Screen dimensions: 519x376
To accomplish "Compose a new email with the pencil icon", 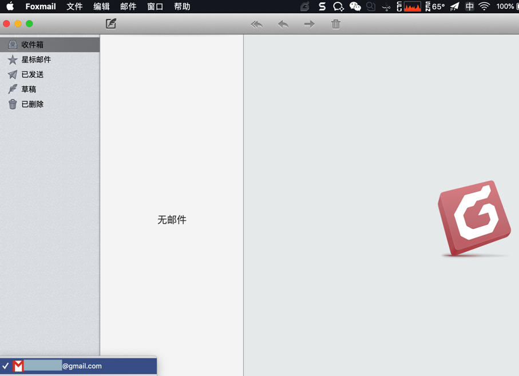I will (x=111, y=23).
